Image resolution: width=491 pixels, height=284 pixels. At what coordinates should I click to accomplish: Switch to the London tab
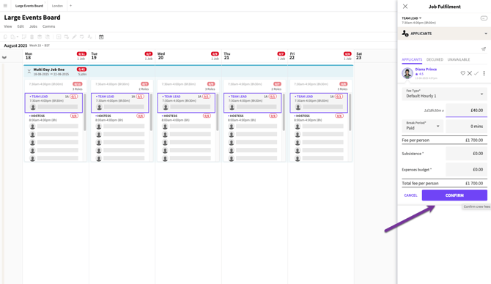point(57,6)
